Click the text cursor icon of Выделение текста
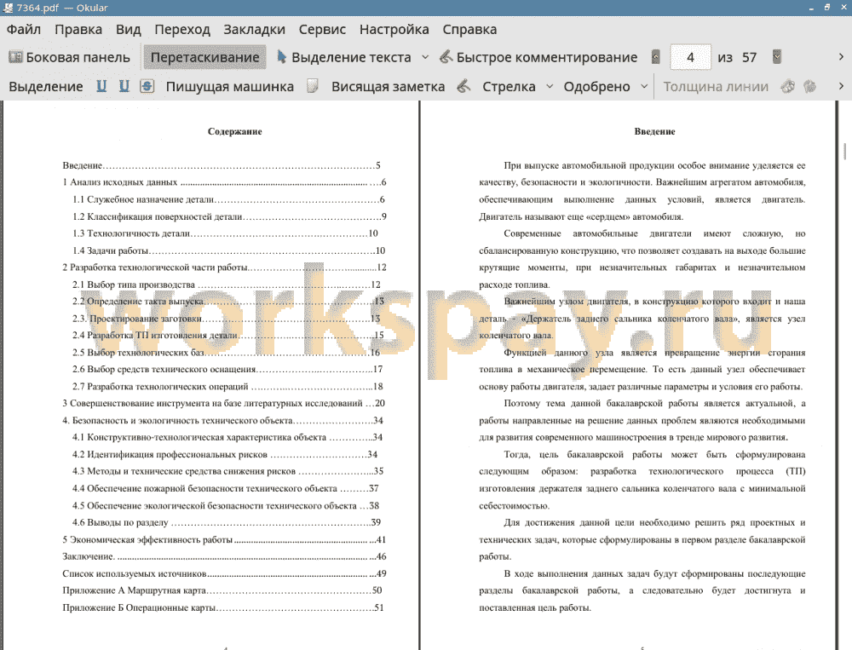852x650 pixels. click(281, 56)
